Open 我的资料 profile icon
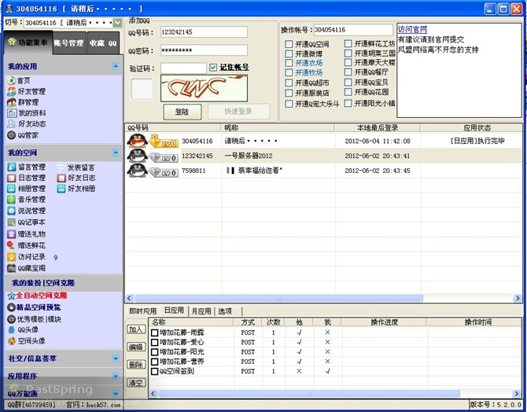The image size is (527, 412). point(12,113)
